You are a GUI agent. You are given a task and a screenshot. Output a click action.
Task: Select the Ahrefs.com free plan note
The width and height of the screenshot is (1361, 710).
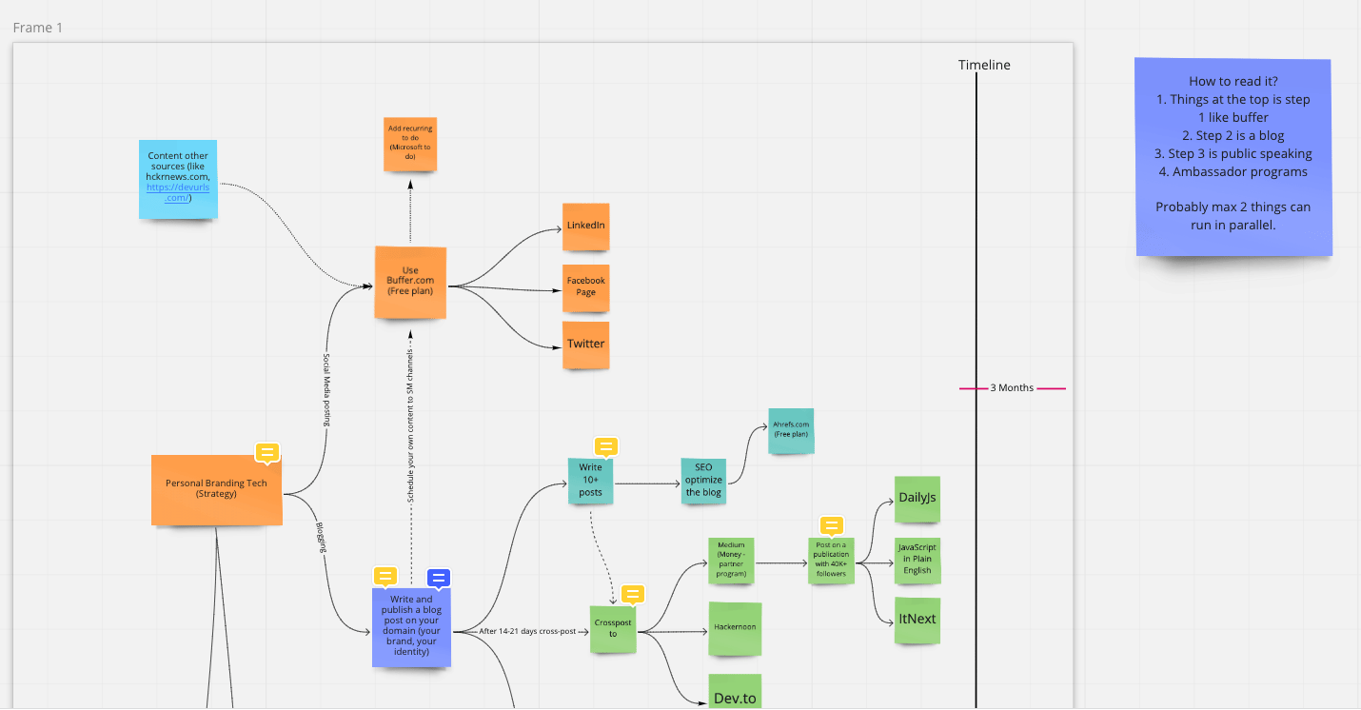click(791, 432)
